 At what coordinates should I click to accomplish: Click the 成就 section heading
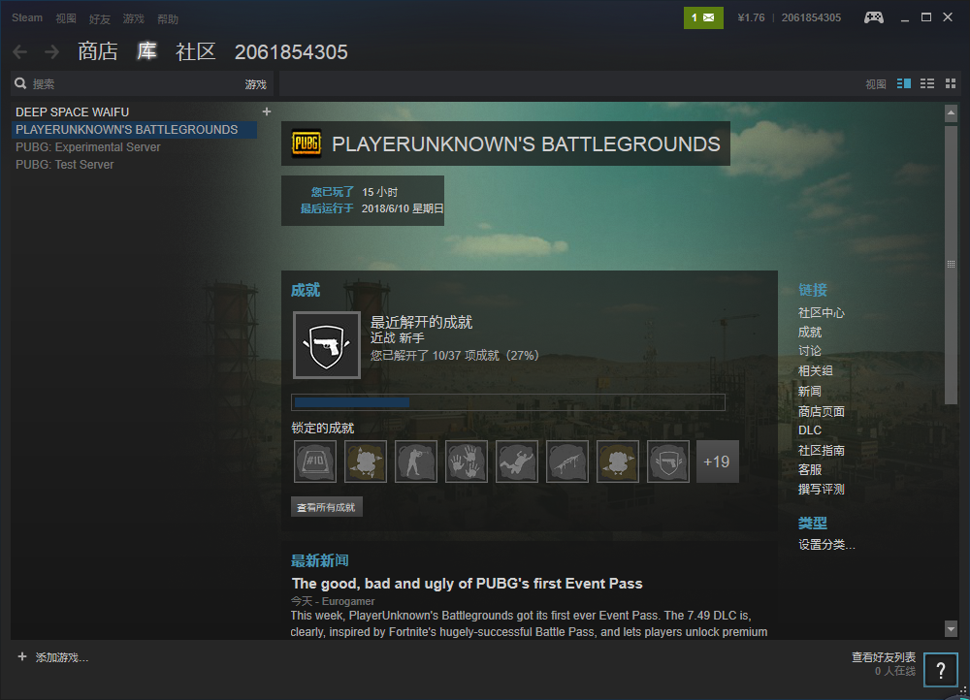[x=306, y=290]
